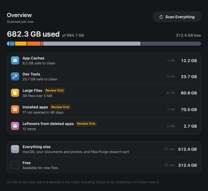Screen dimensions: 208x191
Task: Click the 6.1% percentage
Action: (171, 93)
